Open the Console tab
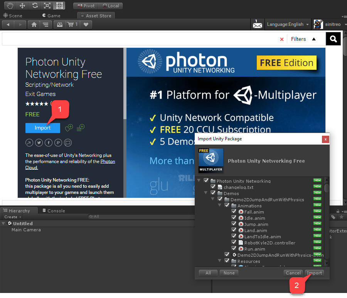This screenshot has height=298, width=347. click(x=54, y=210)
